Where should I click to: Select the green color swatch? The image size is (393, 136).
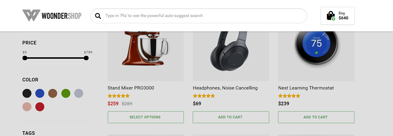(66, 93)
